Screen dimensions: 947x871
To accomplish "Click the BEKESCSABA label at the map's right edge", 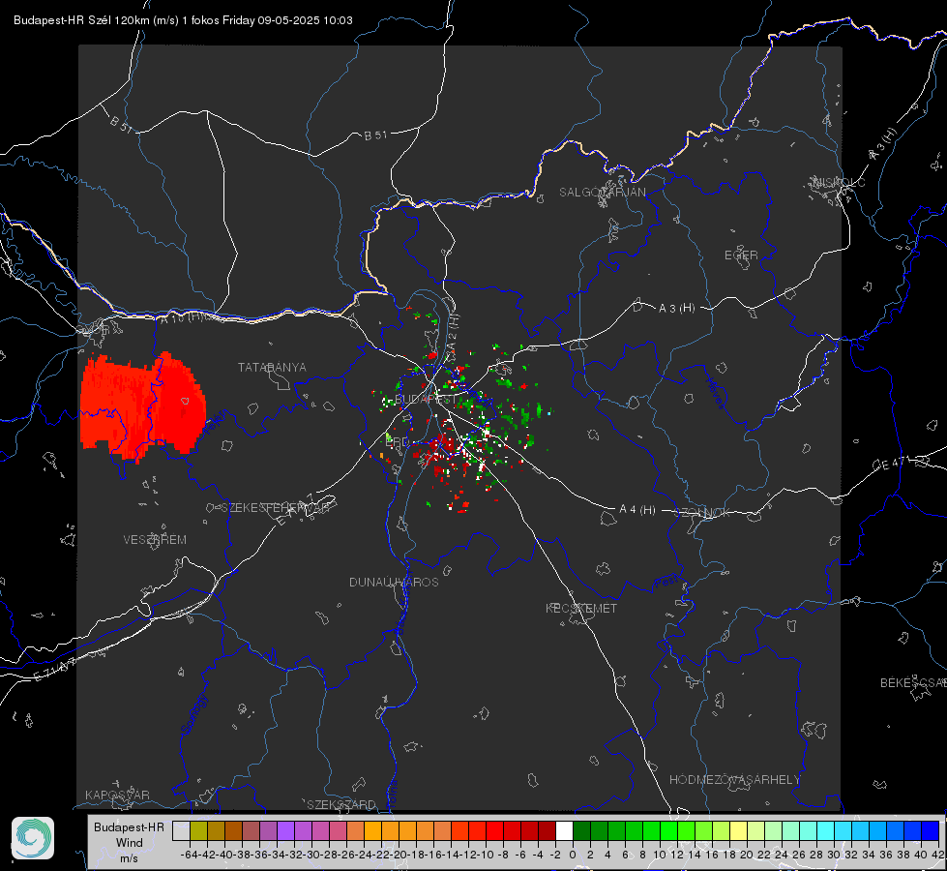I will 913,683.
